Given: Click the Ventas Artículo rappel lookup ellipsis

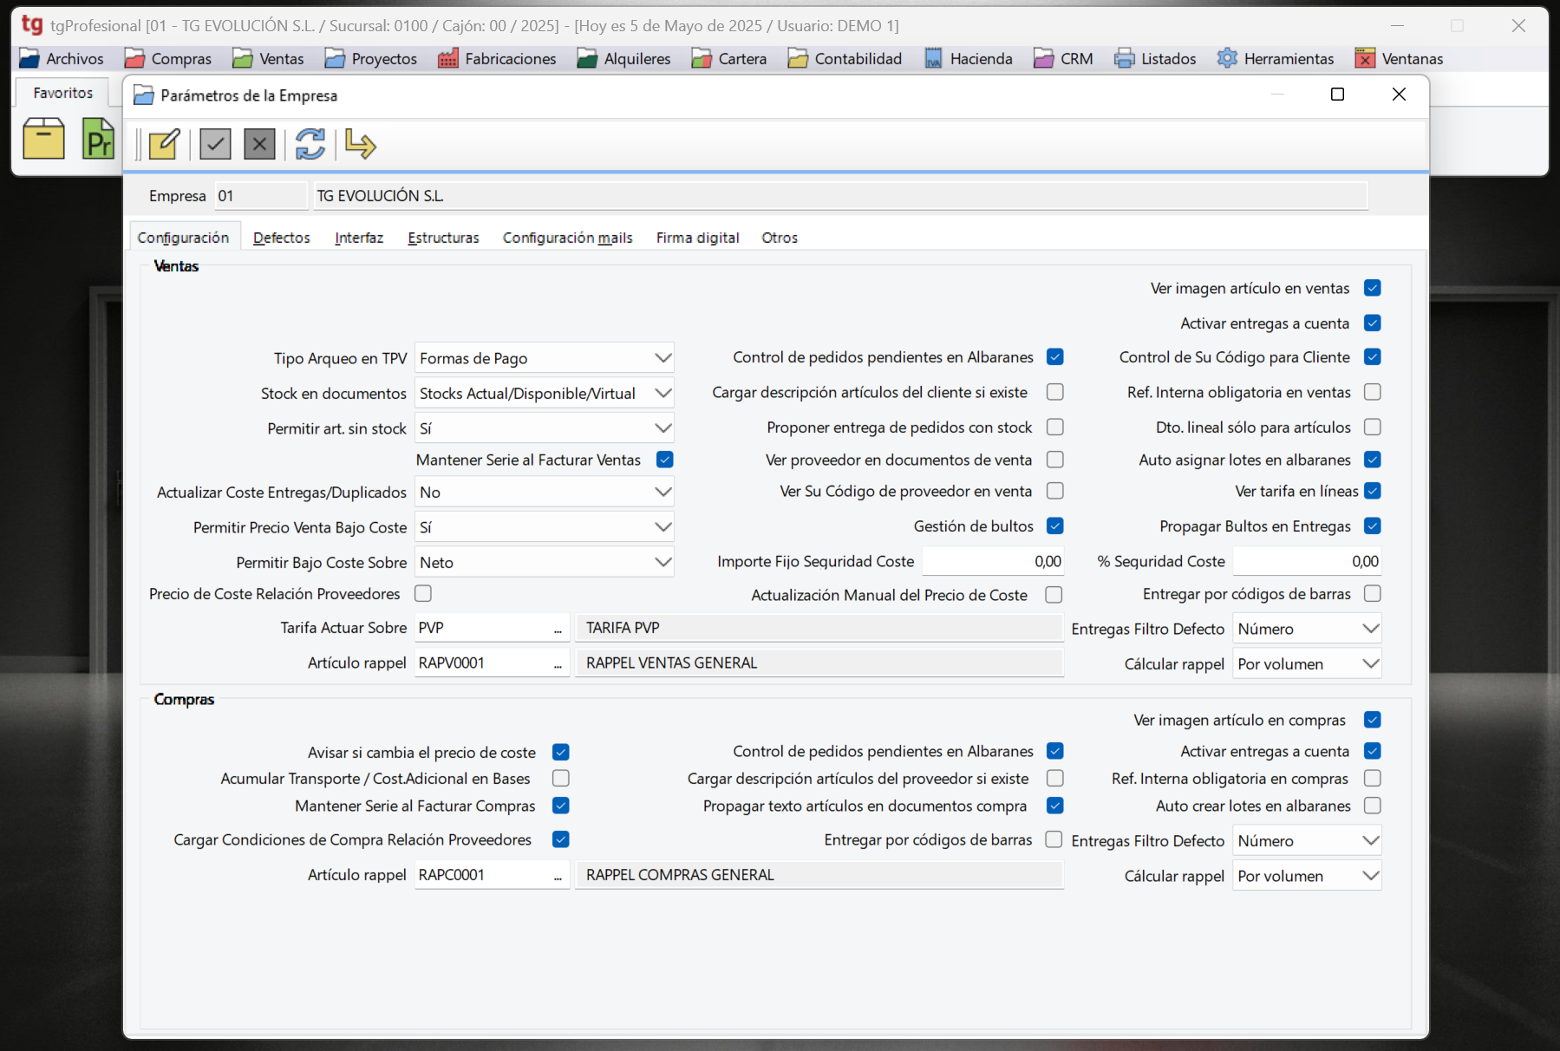Looking at the screenshot, I should [x=558, y=663].
